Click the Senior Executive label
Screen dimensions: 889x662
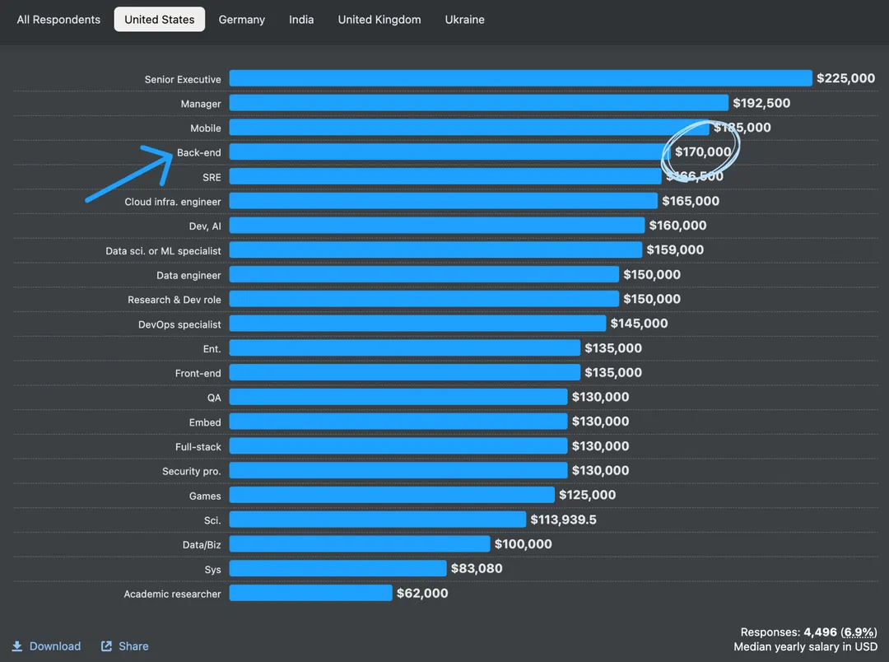tap(183, 79)
